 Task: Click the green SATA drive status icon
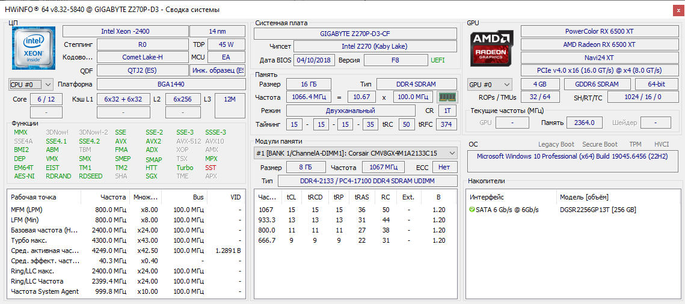point(472,210)
